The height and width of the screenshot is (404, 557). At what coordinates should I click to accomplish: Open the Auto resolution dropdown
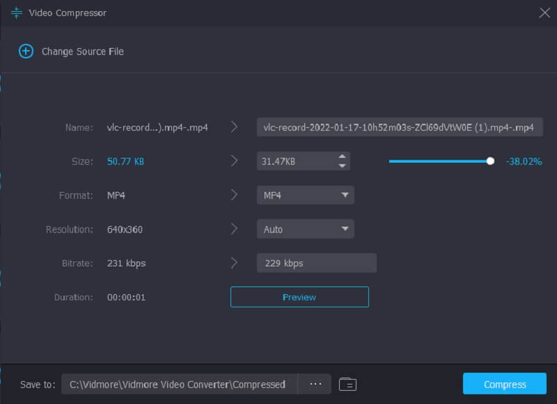(x=306, y=229)
